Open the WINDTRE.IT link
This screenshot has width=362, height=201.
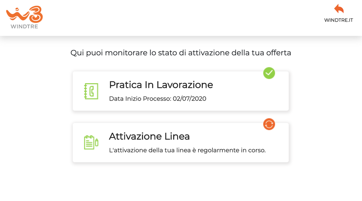tap(338, 20)
